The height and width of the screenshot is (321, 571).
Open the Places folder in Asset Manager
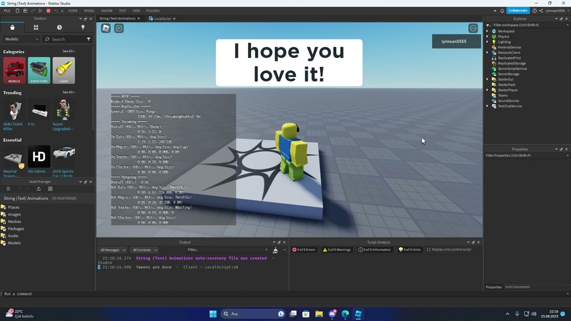[13, 207]
